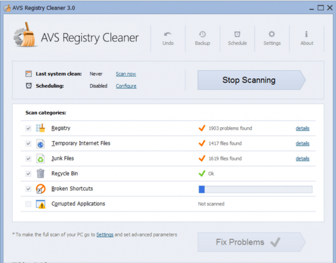Show details for Temporary Internet Files

[302, 144]
